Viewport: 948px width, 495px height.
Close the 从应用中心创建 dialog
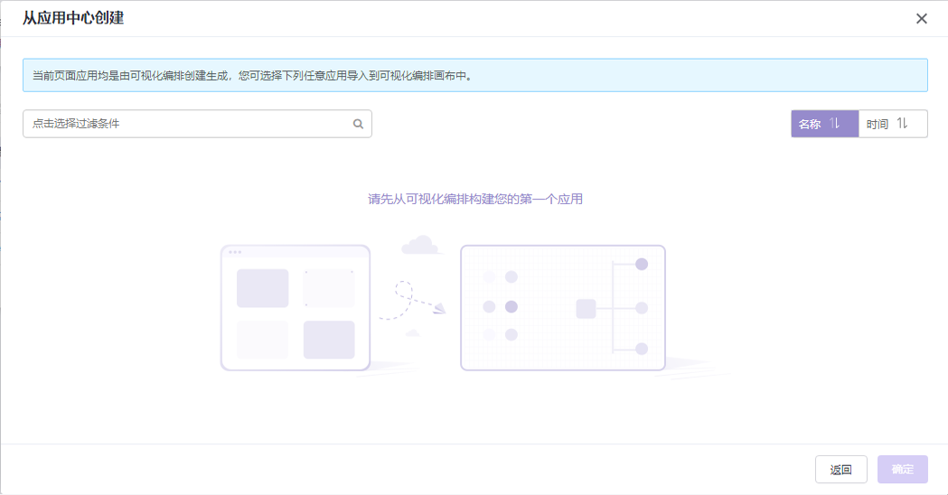pyautogui.click(x=921, y=19)
